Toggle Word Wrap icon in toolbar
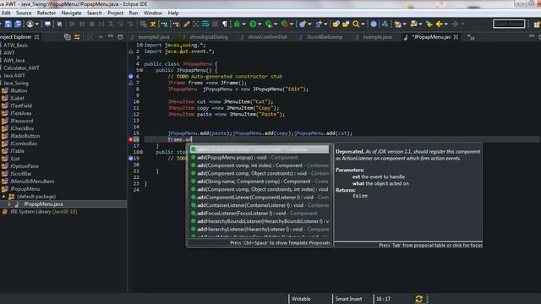541x304 pixels. [205, 24]
